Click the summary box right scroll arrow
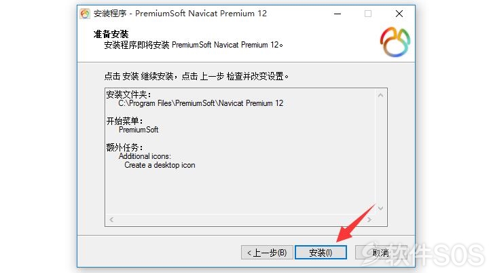 (369, 219)
